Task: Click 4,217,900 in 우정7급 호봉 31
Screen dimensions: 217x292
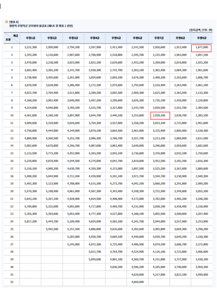Action: click(159, 275)
